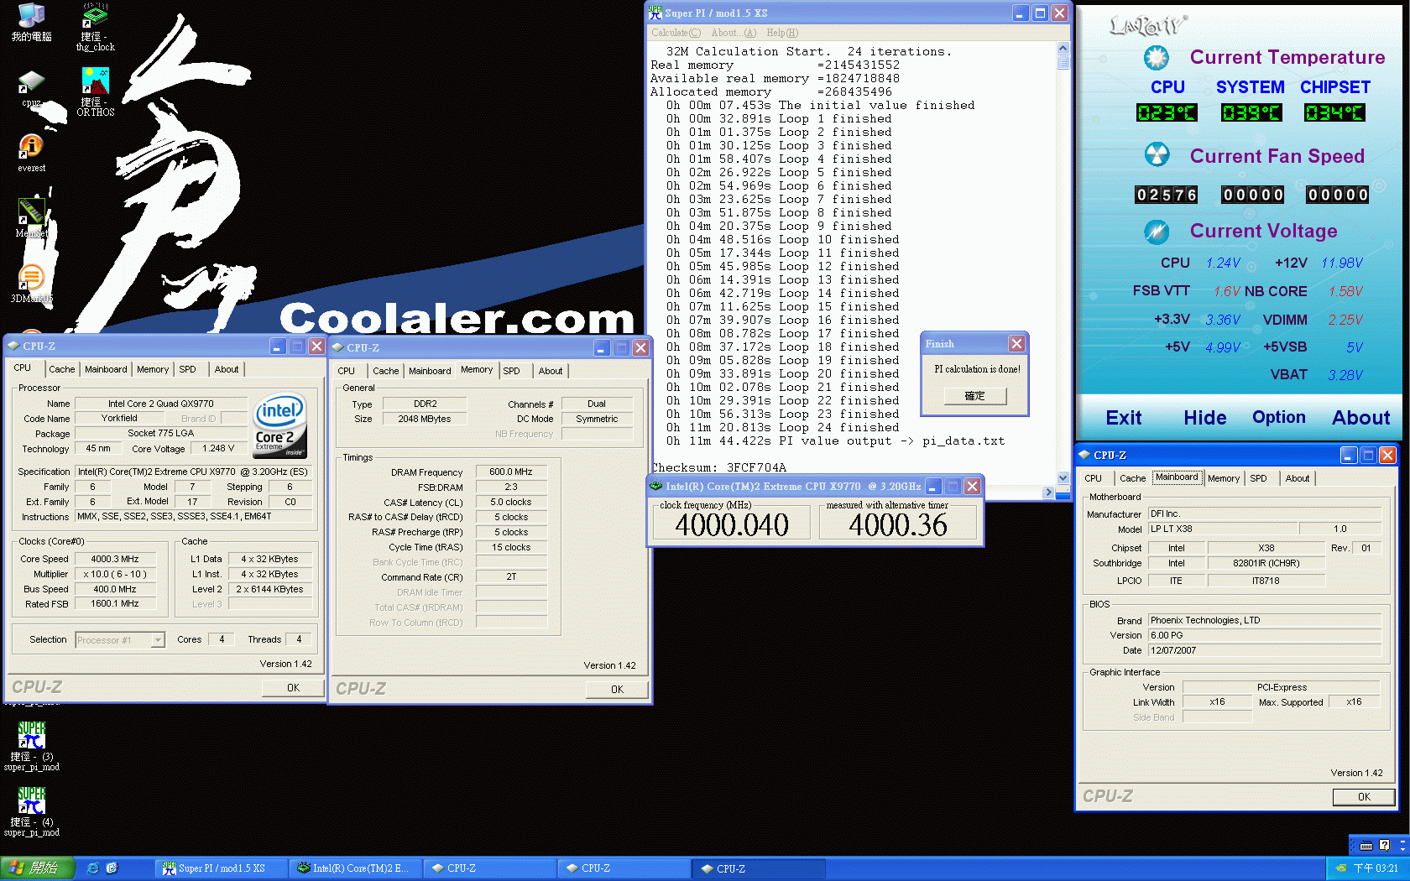Click Hide in LanParty monitor

pos(1204,418)
